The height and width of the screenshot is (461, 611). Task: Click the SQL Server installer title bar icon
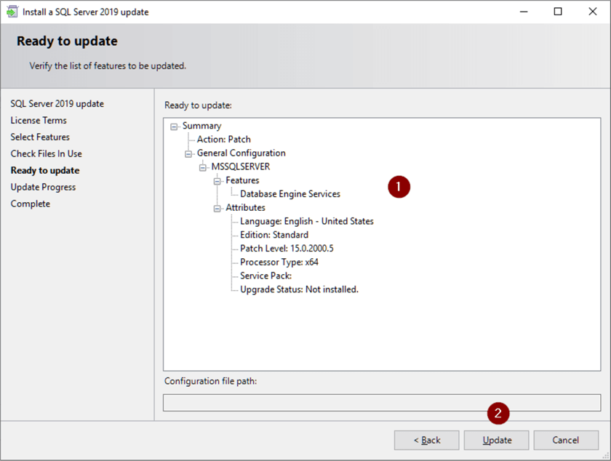12,12
